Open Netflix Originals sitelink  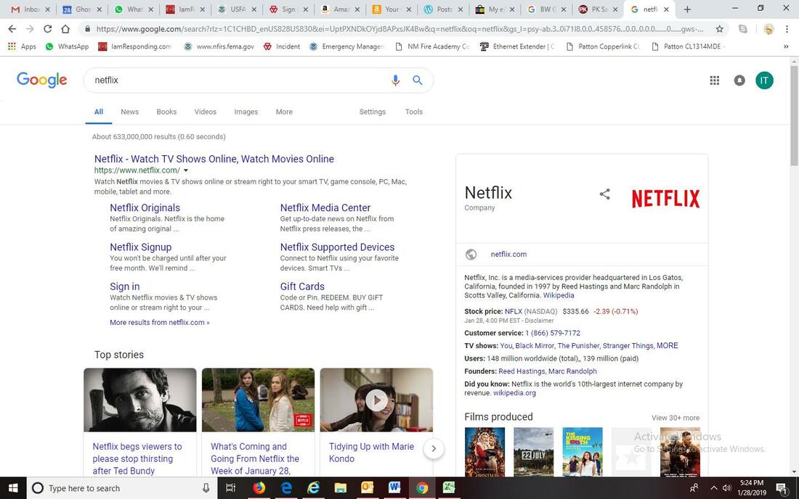[x=145, y=207]
